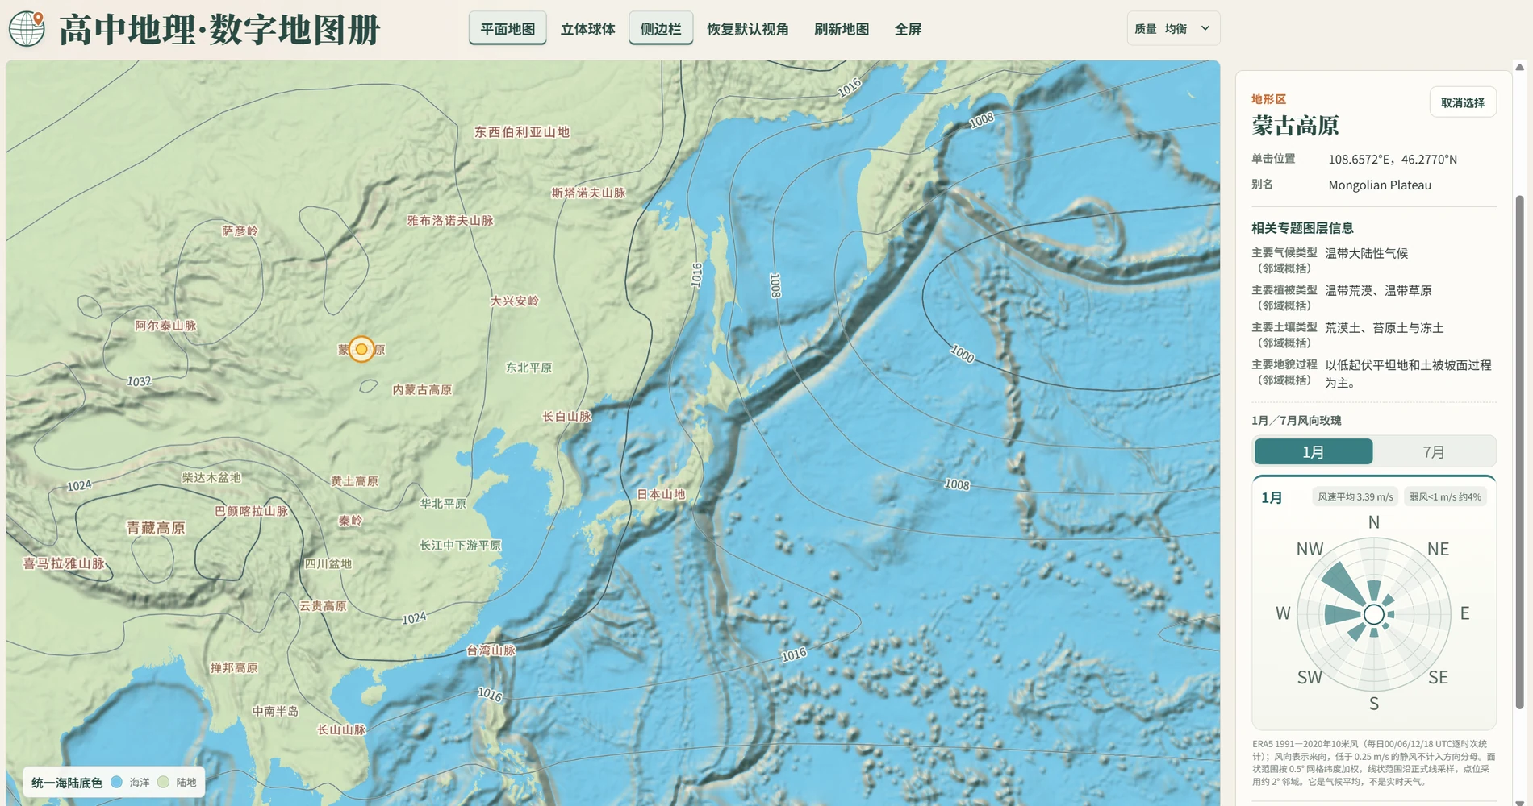Click the wind rose chart center

(x=1374, y=614)
